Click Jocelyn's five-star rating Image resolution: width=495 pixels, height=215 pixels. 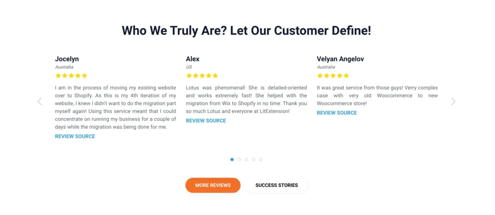71,76
